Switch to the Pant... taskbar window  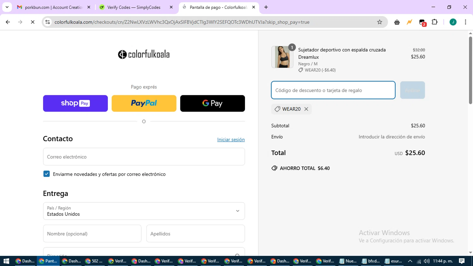click(48, 261)
